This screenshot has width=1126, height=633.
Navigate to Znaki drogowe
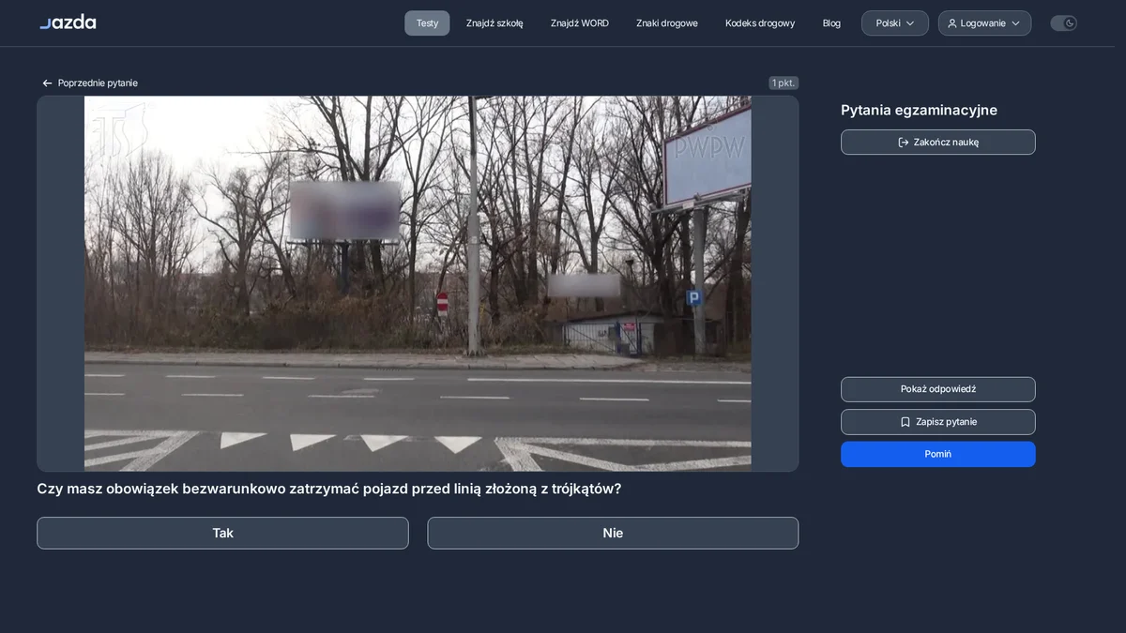click(x=667, y=23)
